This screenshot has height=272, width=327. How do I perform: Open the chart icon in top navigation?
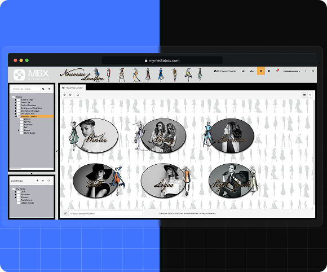click(243, 71)
